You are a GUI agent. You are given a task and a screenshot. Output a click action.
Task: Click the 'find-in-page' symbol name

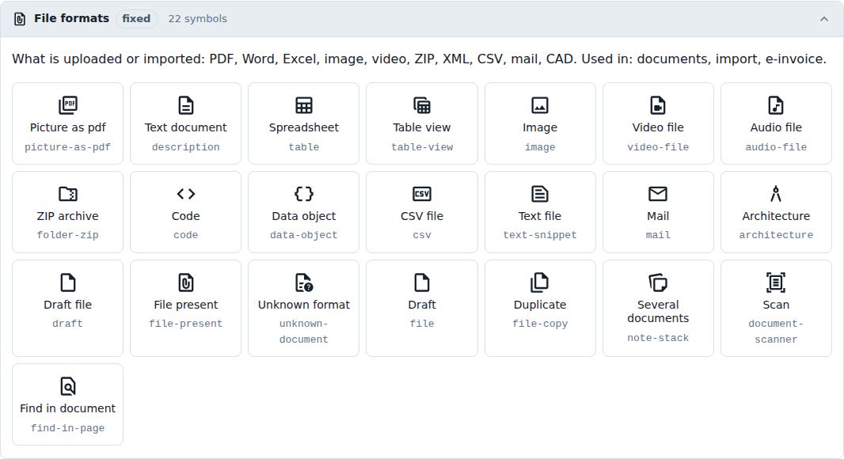68,428
